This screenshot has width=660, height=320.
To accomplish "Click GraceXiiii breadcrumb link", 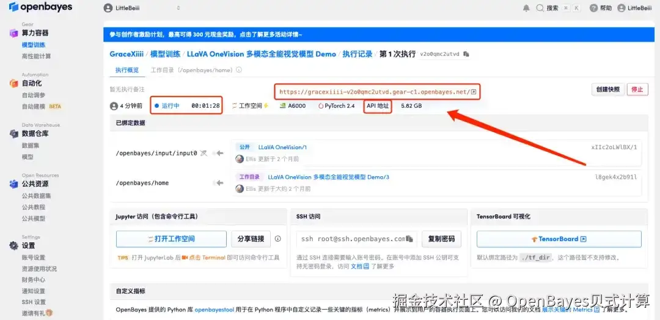I will pos(127,54).
